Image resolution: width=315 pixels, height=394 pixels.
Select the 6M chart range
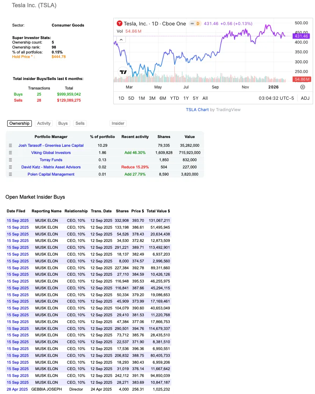coord(163,98)
